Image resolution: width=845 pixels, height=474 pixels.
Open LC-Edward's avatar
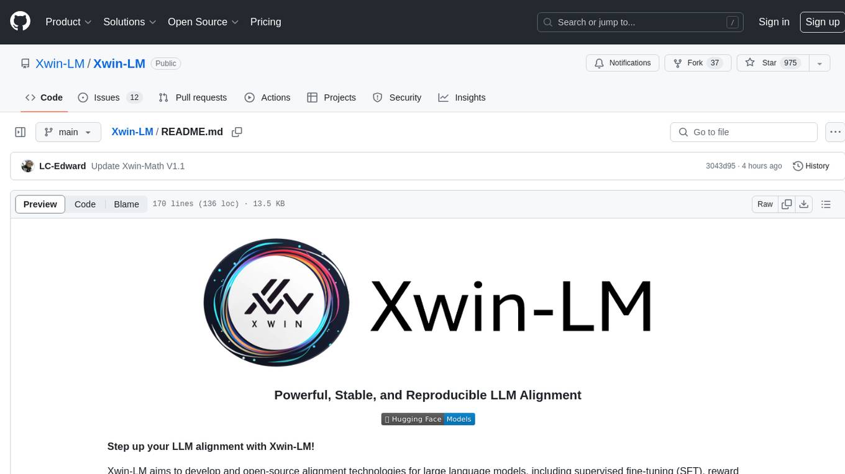tap(27, 166)
